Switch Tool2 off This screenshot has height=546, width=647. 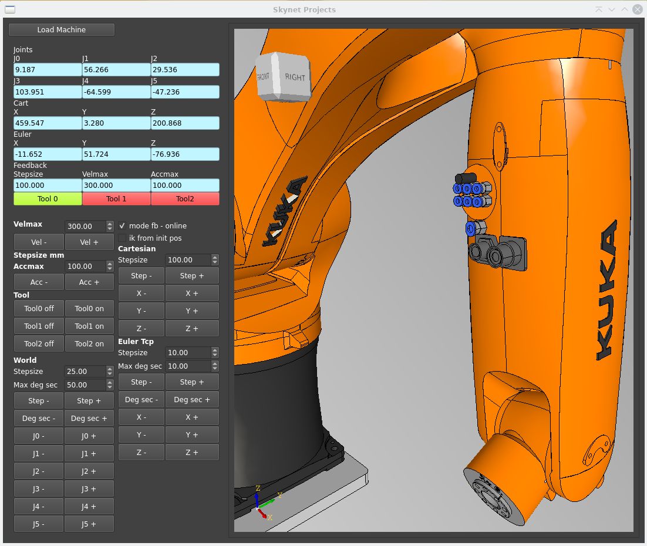[x=39, y=344]
